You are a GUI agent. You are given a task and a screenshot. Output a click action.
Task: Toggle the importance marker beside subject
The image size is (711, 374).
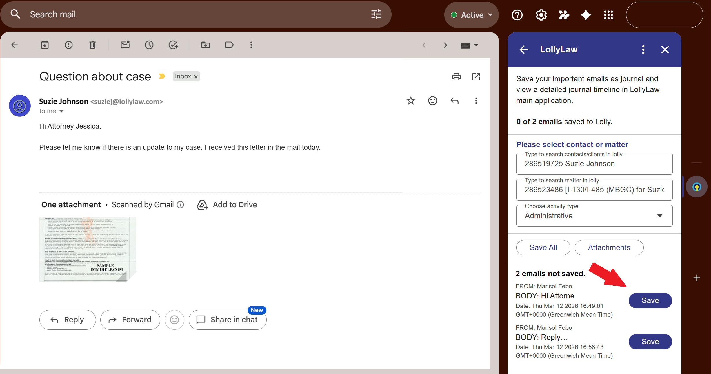pyautogui.click(x=162, y=76)
